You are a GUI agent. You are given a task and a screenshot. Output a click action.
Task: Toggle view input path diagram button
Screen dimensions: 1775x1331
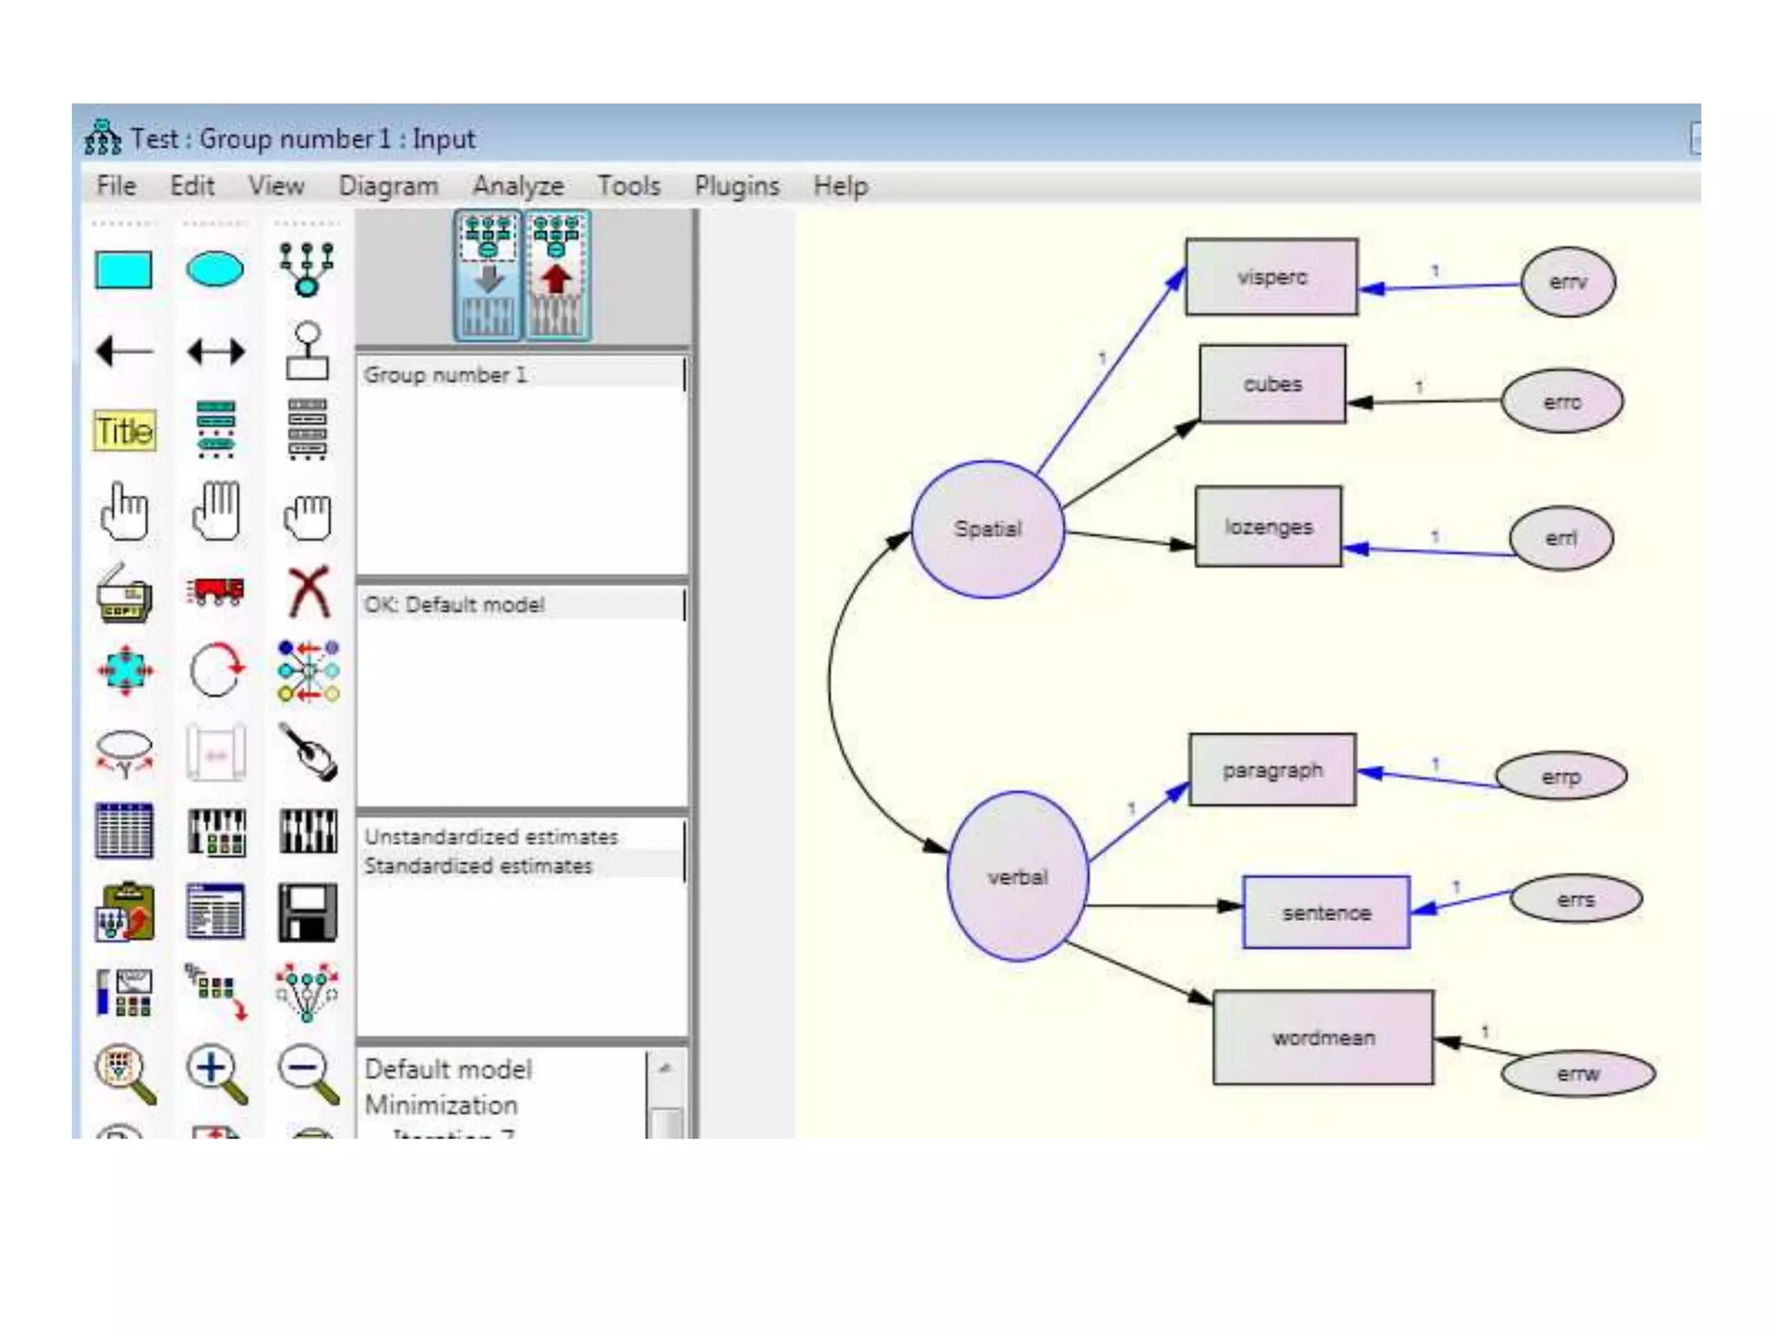tap(488, 276)
